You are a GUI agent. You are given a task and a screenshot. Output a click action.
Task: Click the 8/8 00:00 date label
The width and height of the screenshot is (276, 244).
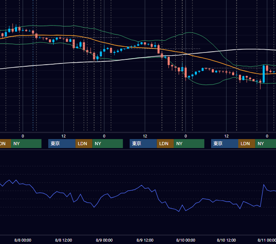23,240
